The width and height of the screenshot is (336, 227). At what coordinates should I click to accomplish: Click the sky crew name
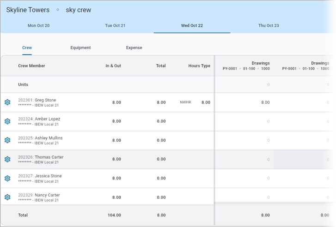coord(79,10)
